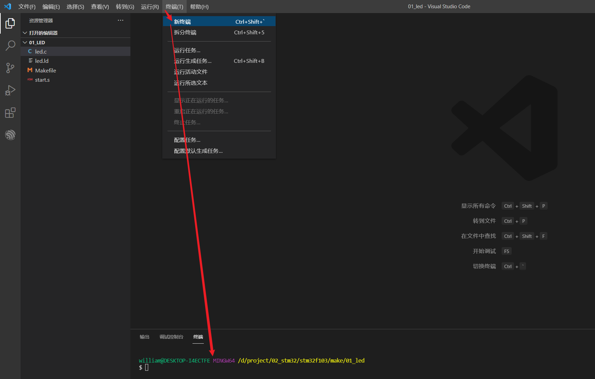This screenshot has width=595, height=379.
Task: Open the 查看(V) menu
Action: point(100,7)
